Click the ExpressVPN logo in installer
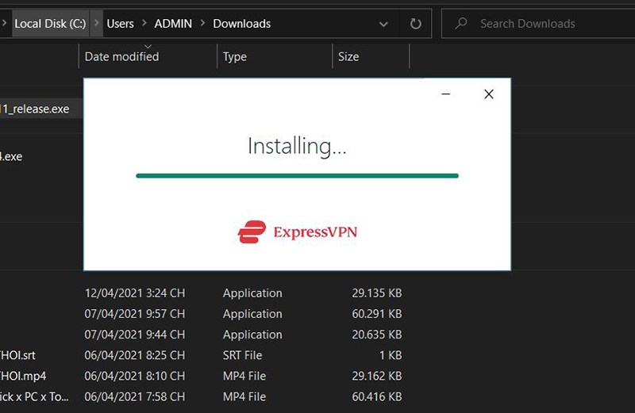This screenshot has width=635, height=413. 297,231
